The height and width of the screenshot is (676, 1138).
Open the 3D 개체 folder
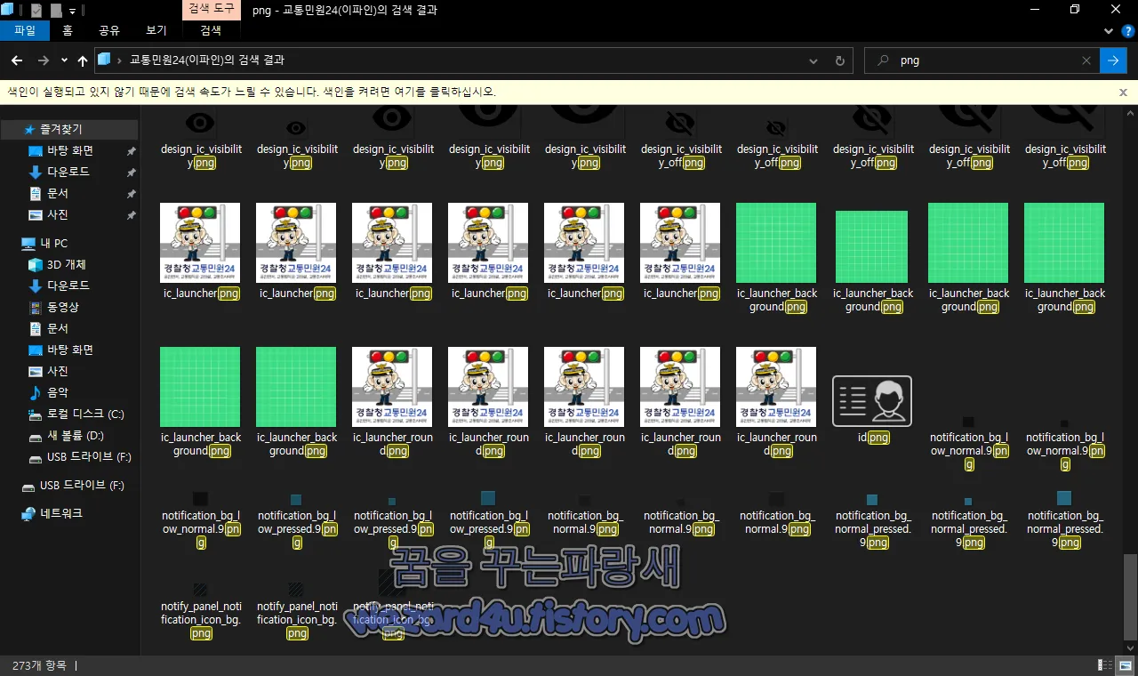click(x=67, y=264)
